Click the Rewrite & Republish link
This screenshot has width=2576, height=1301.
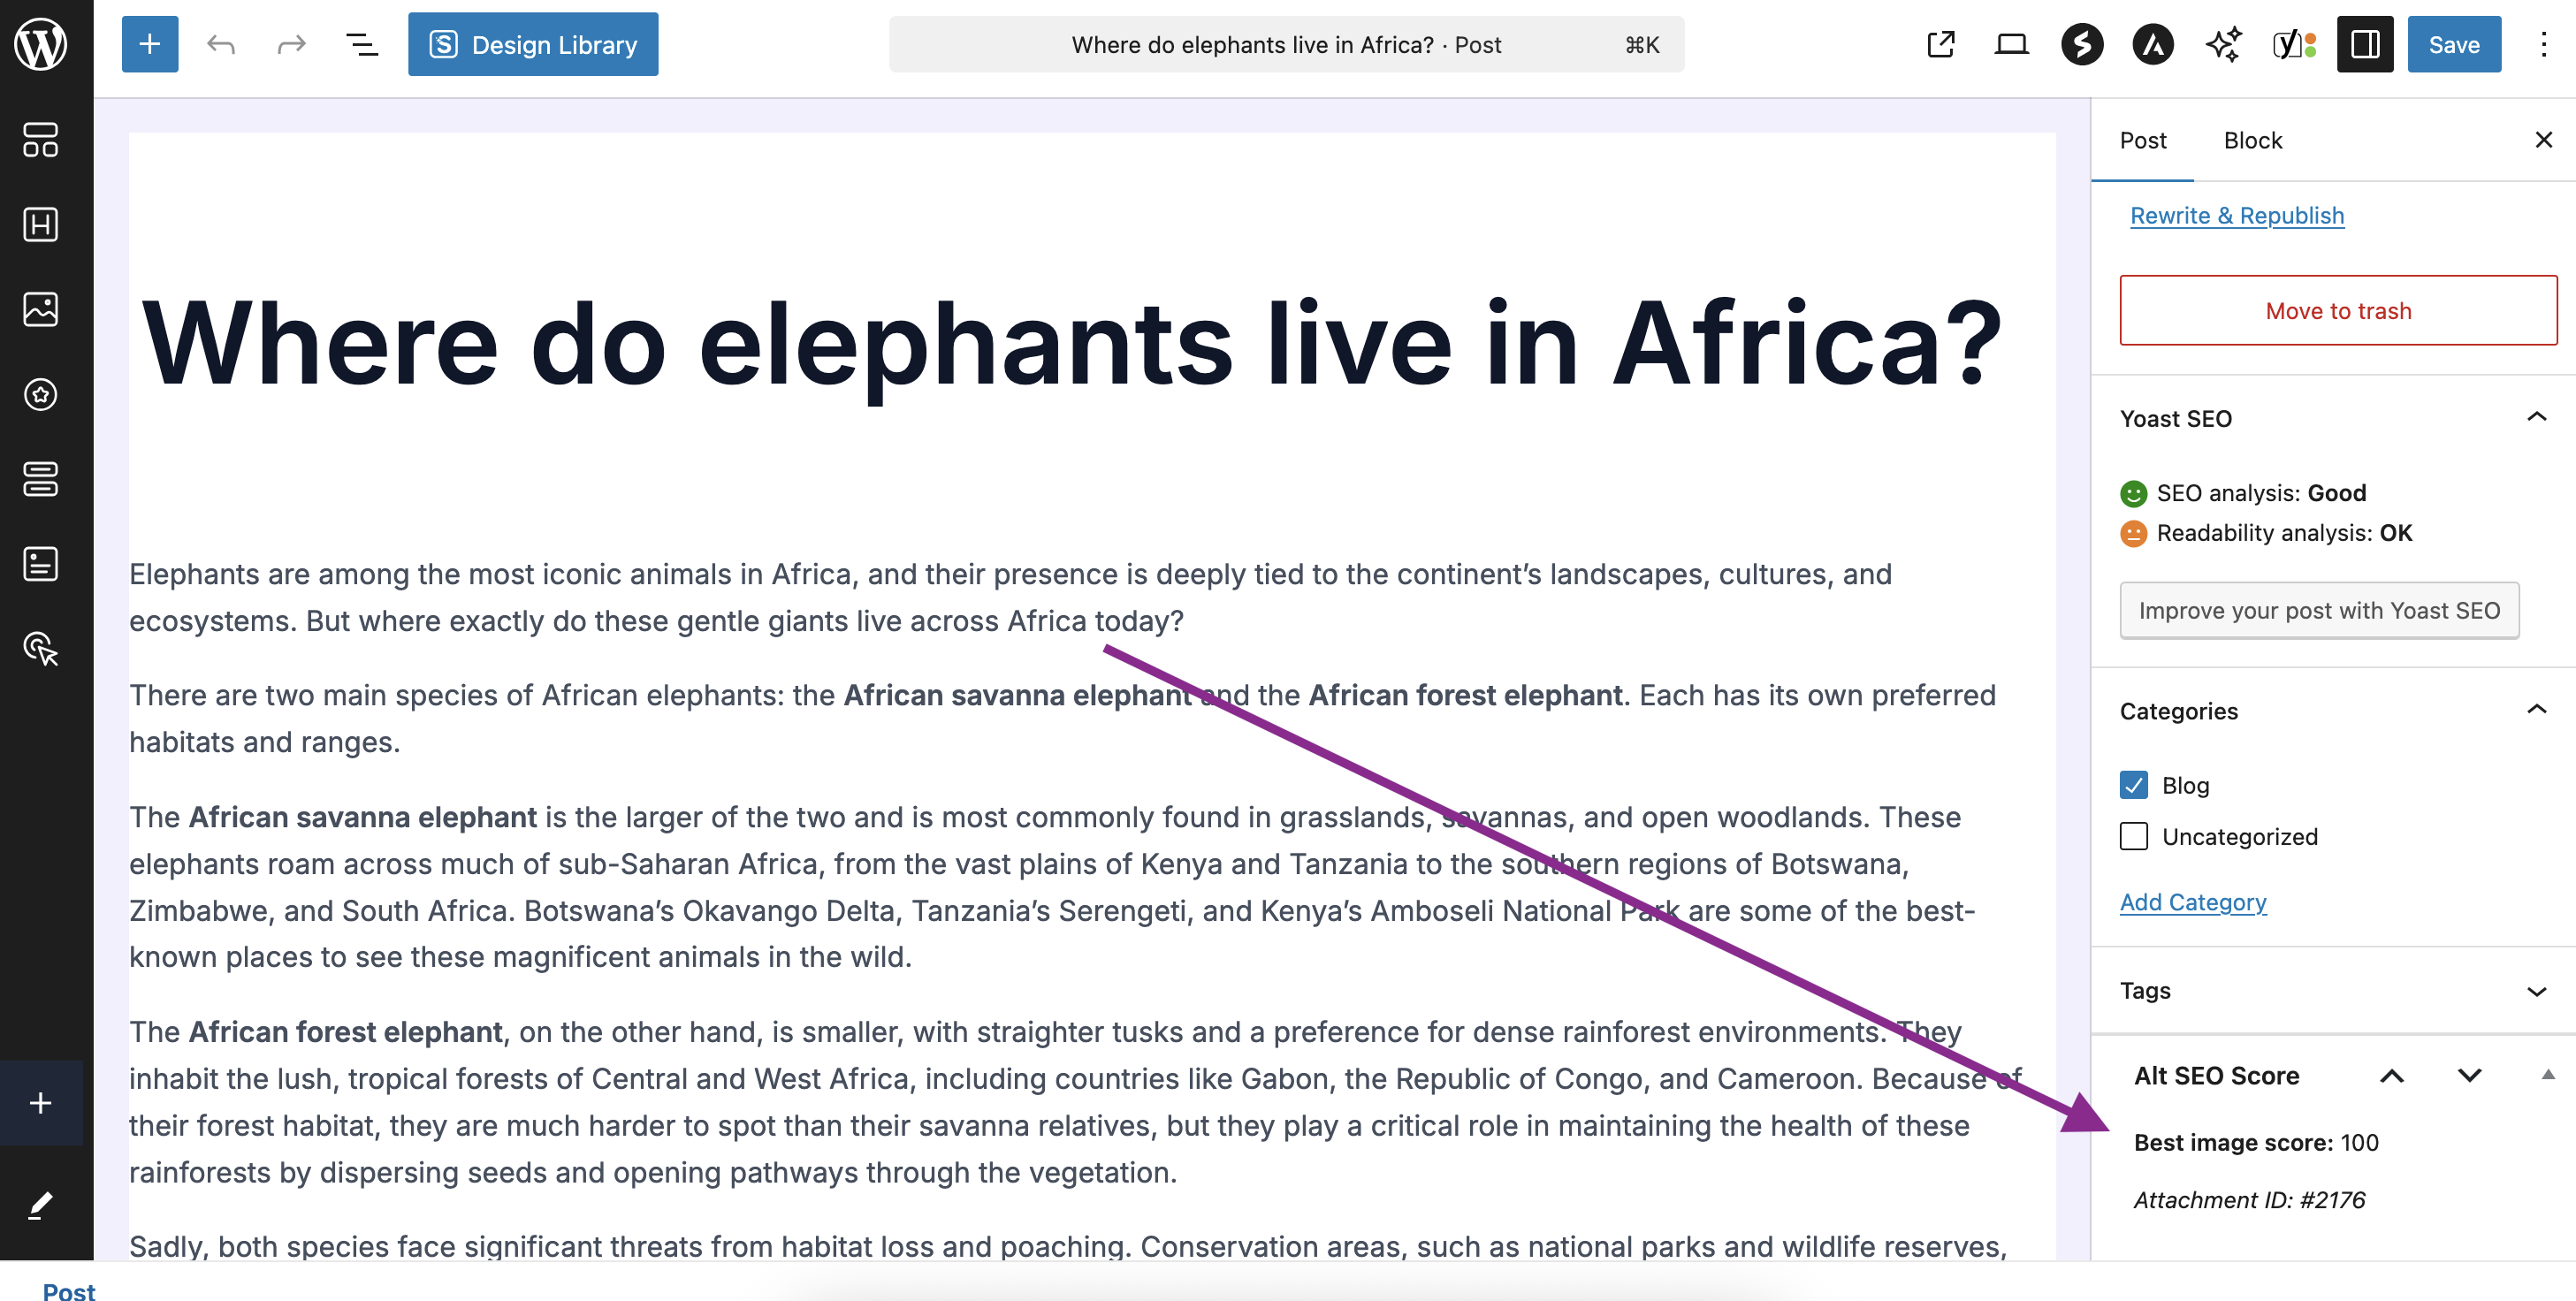click(x=2236, y=216)
